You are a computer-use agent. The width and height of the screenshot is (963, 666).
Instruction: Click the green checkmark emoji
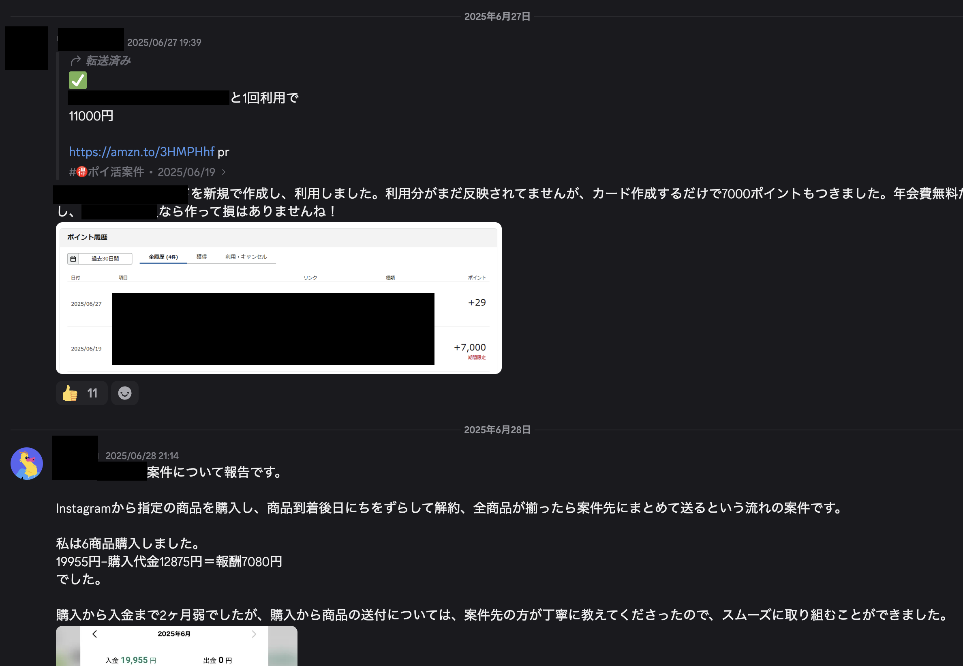tap(77, 80)
